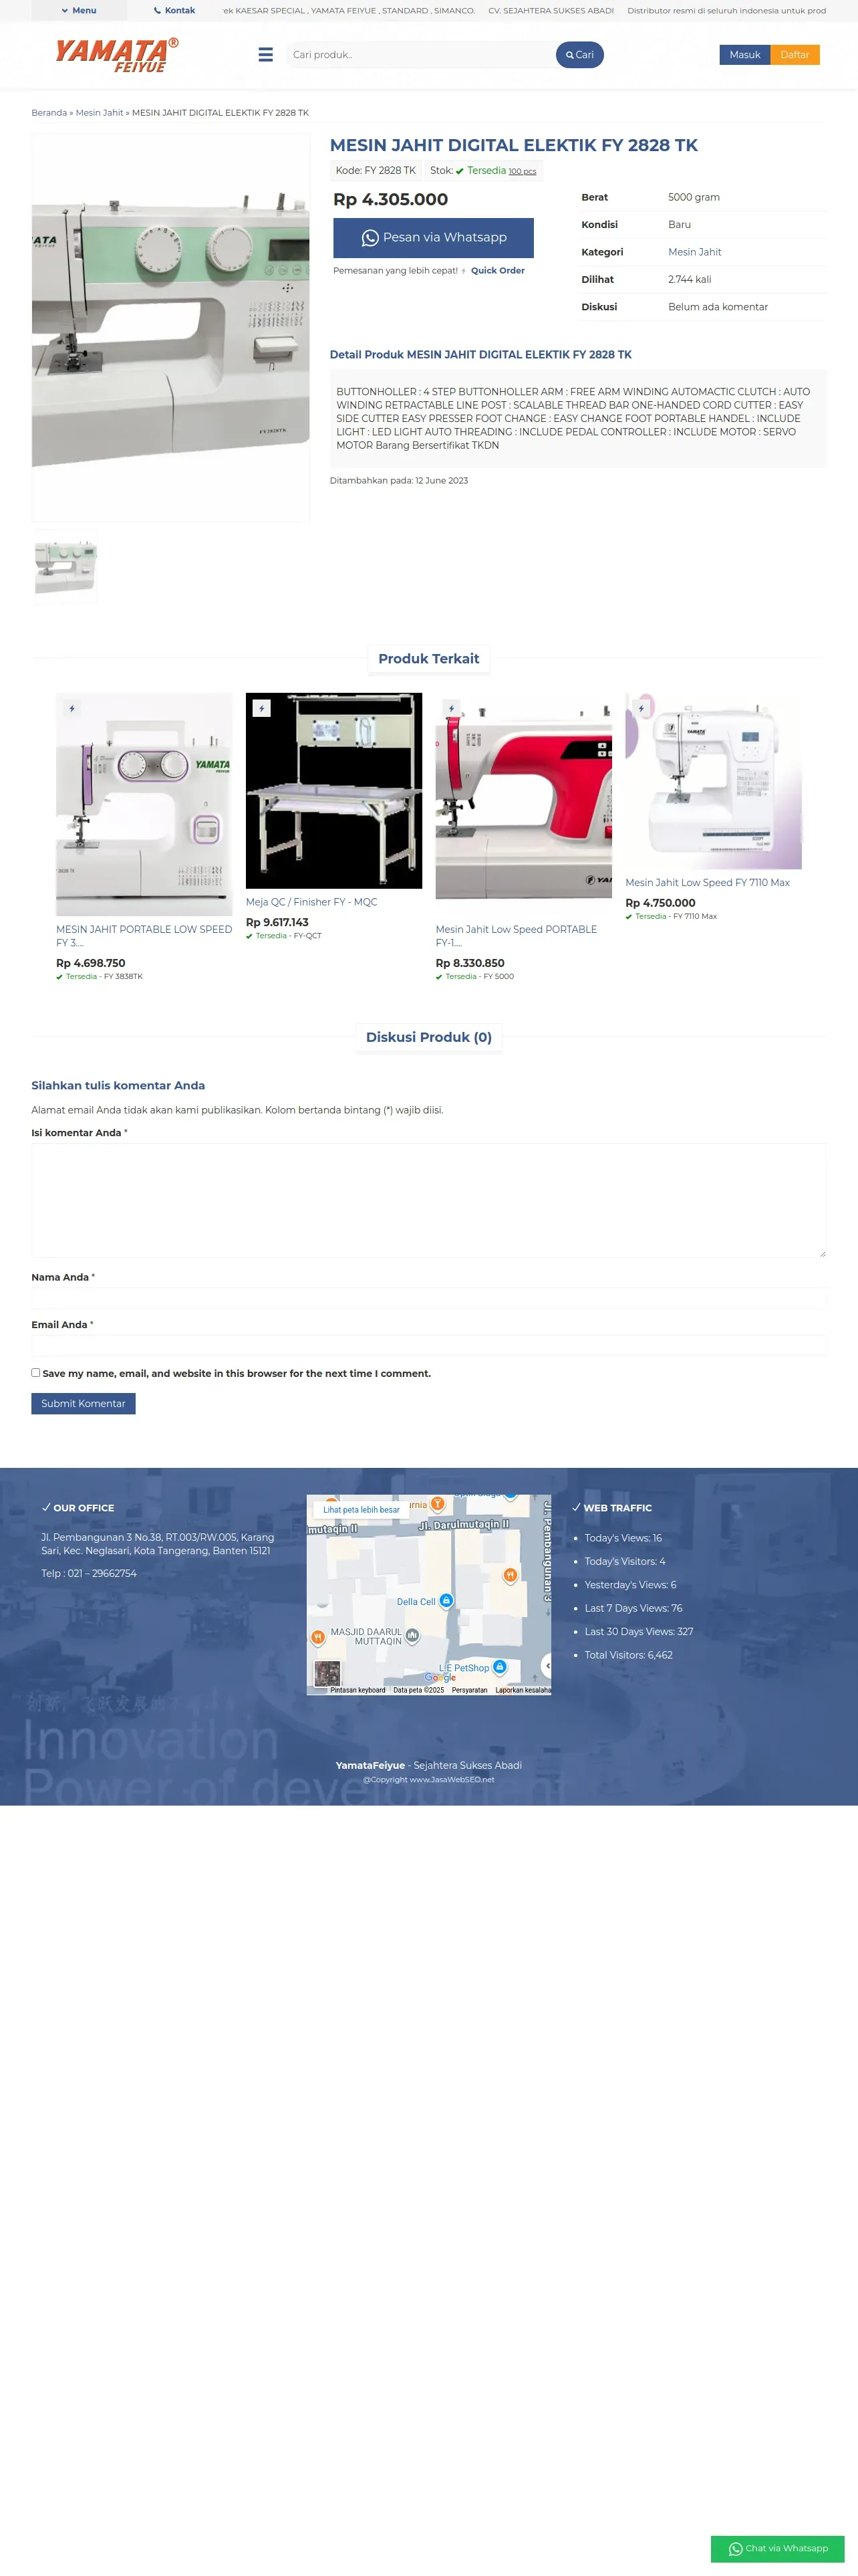The image size is (858, 2576).
Task: Click the Yamata Feiyue logo
Action: click(117, 54)
